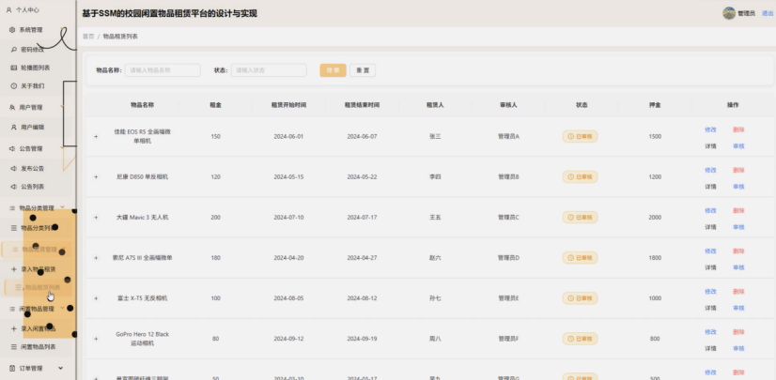Open 详情 for 富士 X-T5 row

pos(710,309)
